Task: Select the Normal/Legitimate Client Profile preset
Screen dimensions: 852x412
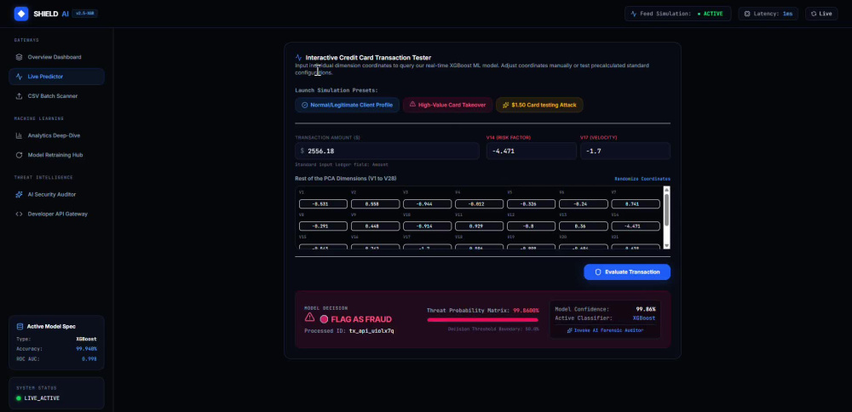Action: pyautogui.click(x=348, y=105)
